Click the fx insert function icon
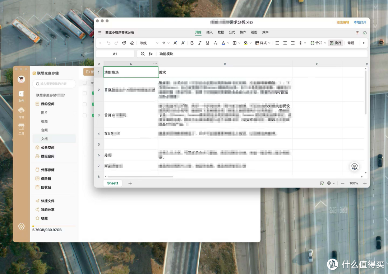The image size is (388, 274). click(151, 54)
